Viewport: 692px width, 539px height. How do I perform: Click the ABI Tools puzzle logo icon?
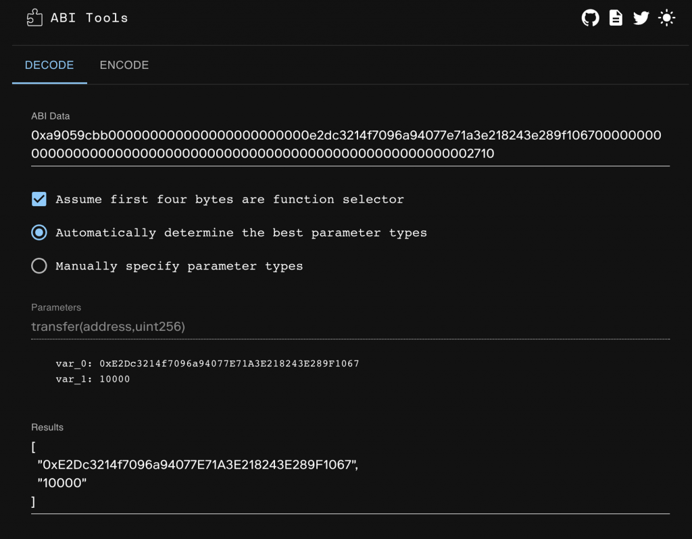[x=34, y=18]
